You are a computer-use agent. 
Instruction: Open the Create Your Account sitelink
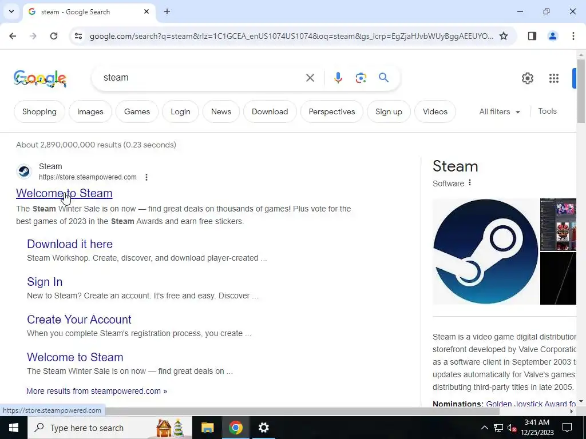[x=79, y=319]
